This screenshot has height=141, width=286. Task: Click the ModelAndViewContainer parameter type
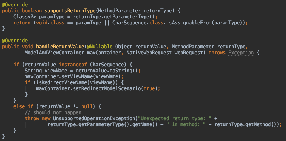54,53
